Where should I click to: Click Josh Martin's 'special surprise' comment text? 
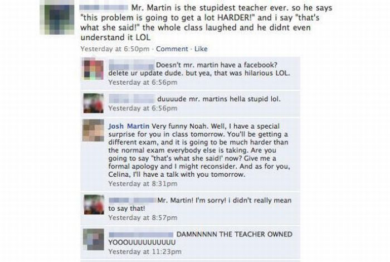pos(199,151)
